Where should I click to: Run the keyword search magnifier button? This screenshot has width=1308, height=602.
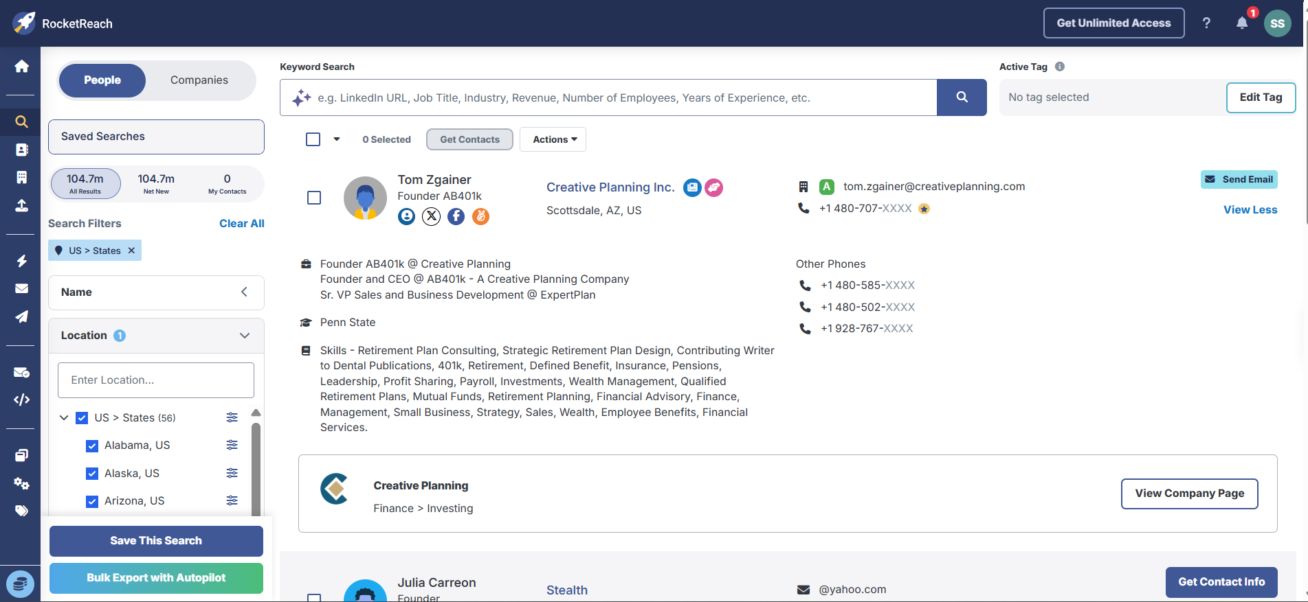coord(962,97)
